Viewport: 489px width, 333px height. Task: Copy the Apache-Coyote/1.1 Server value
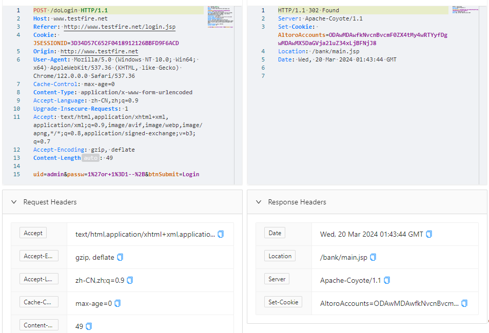point(387,280)
